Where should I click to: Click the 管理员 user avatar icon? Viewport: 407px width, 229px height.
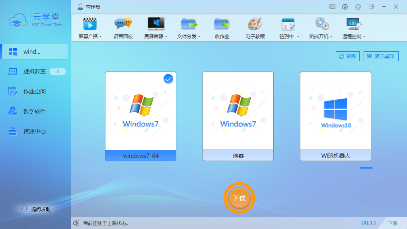[80, 7]
